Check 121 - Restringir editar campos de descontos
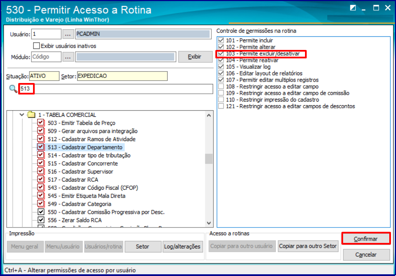Viewport: 396px width, 276px height. (x=221, y=106)
